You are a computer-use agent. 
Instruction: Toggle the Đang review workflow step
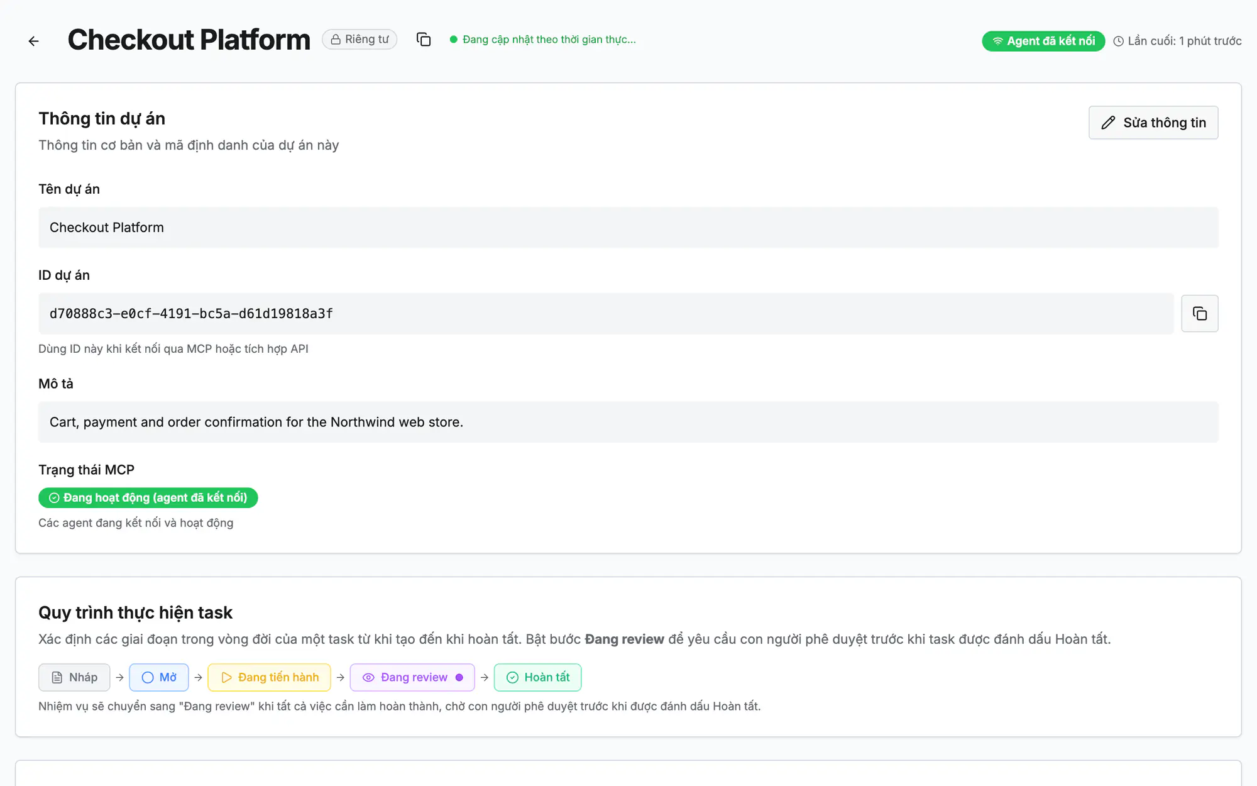(x=412, y=677)
